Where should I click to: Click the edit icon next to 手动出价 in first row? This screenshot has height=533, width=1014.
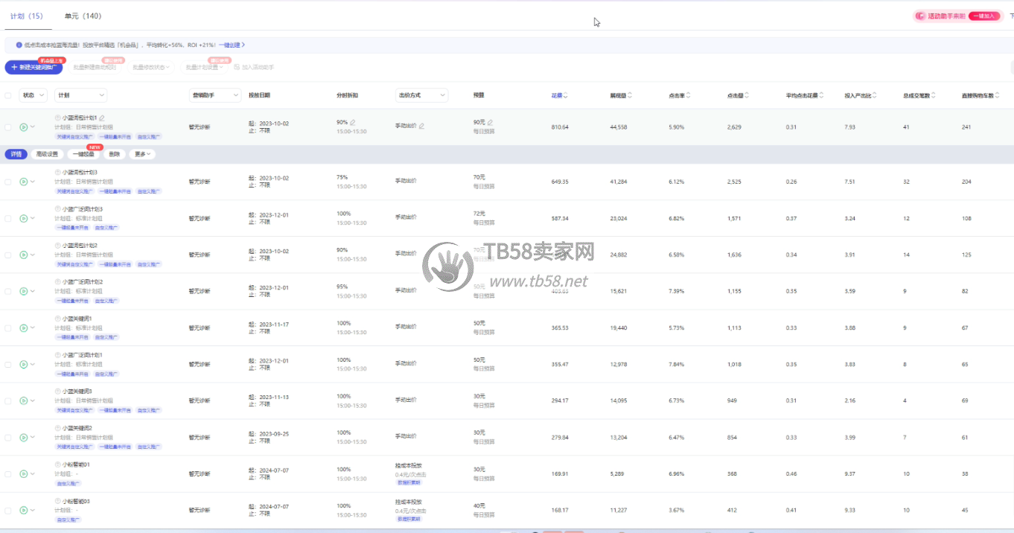(x=421, y=127)
